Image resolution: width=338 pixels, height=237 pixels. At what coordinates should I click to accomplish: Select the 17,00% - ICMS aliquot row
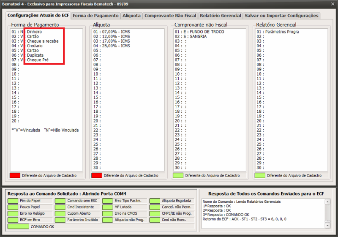tap(112, 41)
